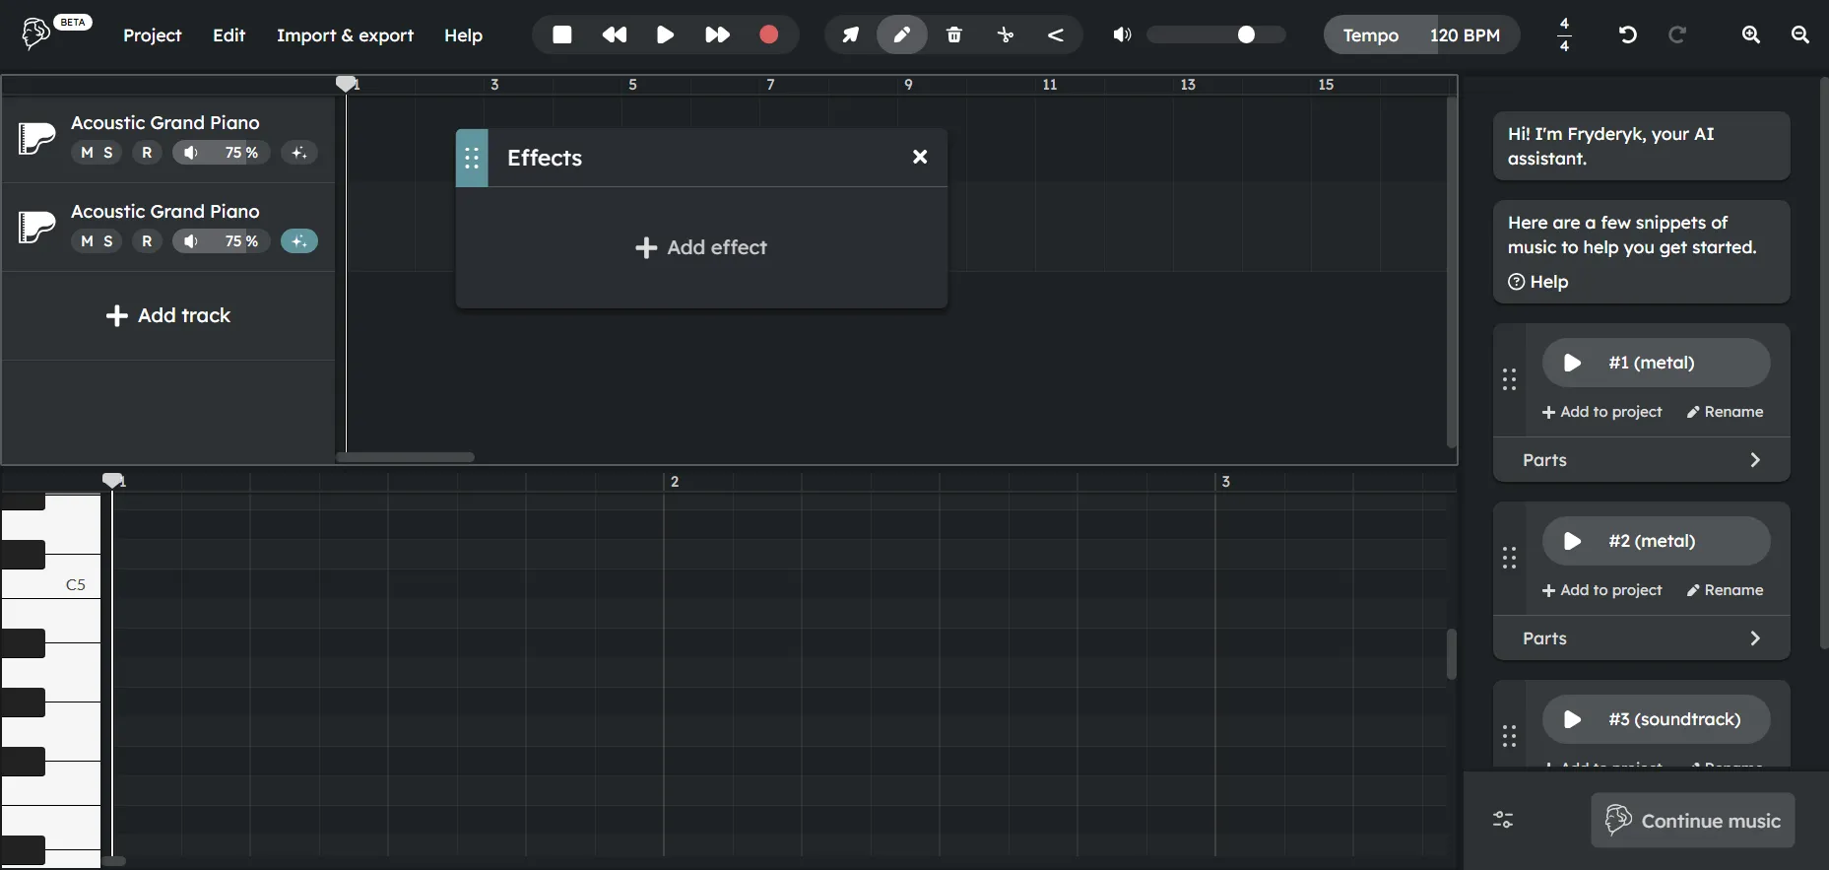Image resolution: width=1829 pixels, height=870 pixels.
Task: Select the trash delete tool
Action: point(953,34)
